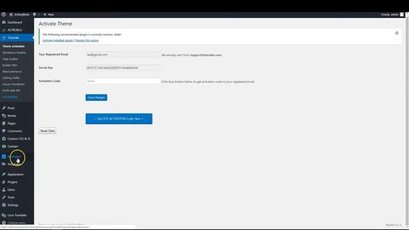This screenshot has width=409, height=230.
Task: Click the Activate Theme page heading
Action: 56,24
